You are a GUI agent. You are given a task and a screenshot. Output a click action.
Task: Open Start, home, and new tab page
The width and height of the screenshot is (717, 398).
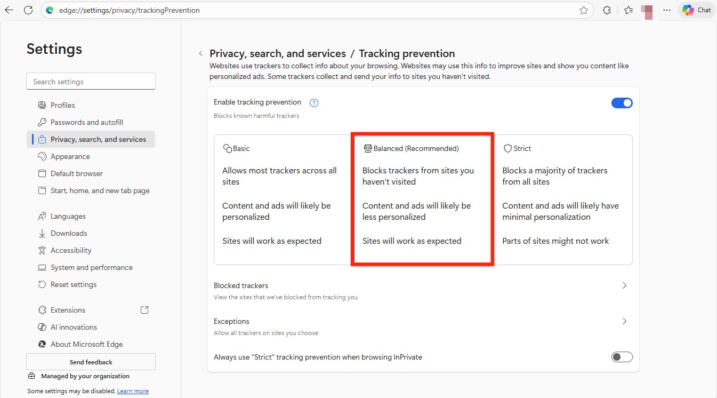pos(91,190)
